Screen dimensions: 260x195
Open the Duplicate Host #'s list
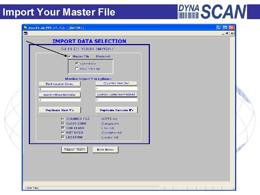tap(60, 110)
